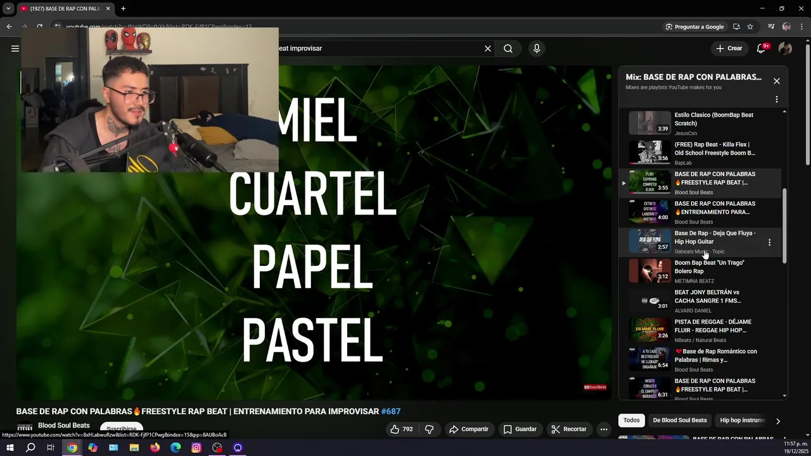
Task: Like the video with thumbs up
Action: [401, 429]
